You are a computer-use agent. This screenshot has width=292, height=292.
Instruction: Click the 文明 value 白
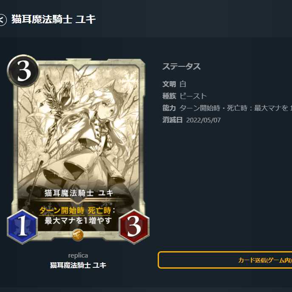(x=183, y=84)
